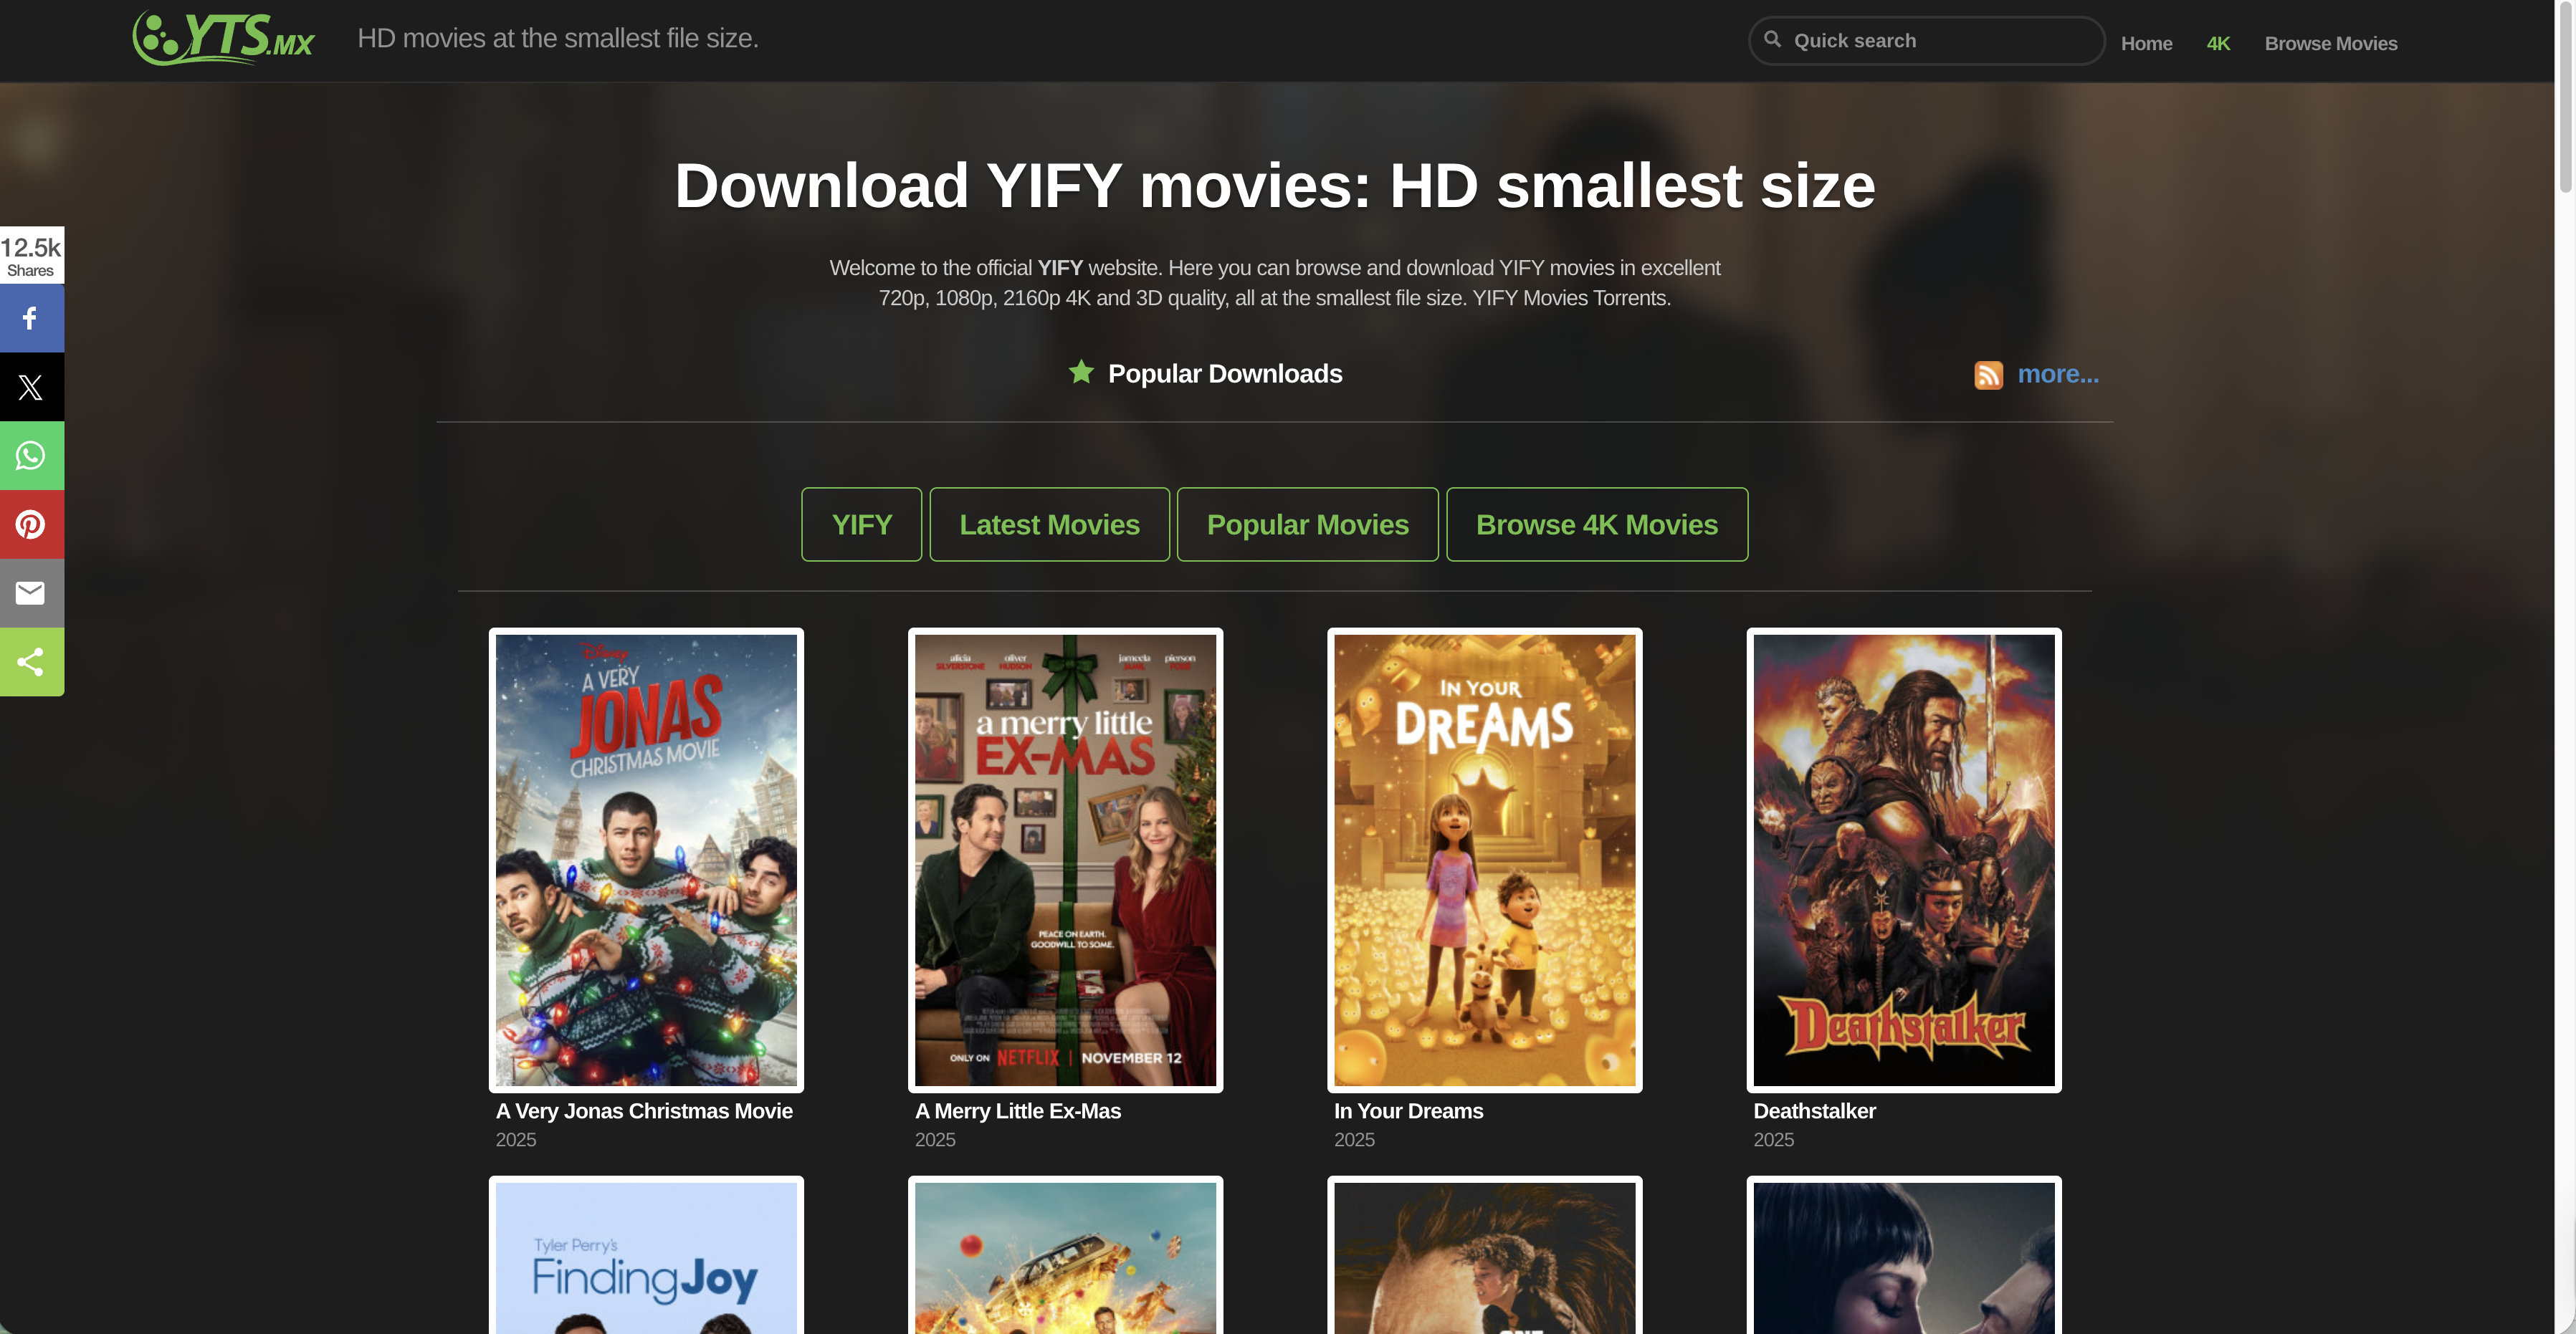Open the dark kissing couple poster
2576x1334 pixels.
[x=1903, y=1255]
